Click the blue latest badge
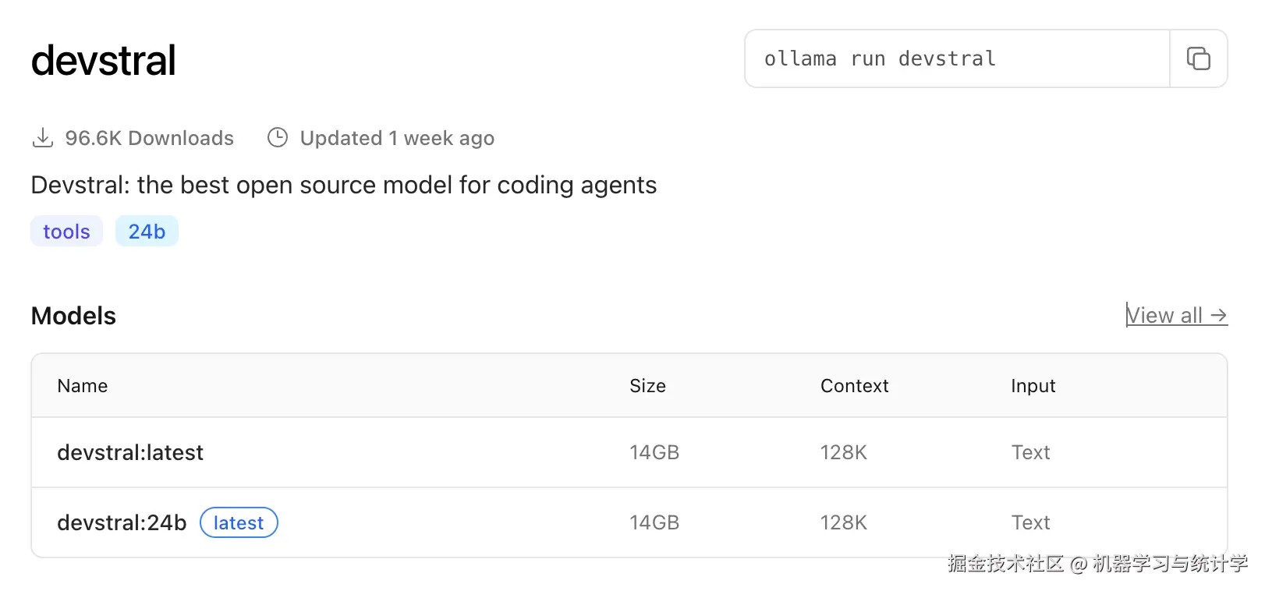 [x=239, y=522]
